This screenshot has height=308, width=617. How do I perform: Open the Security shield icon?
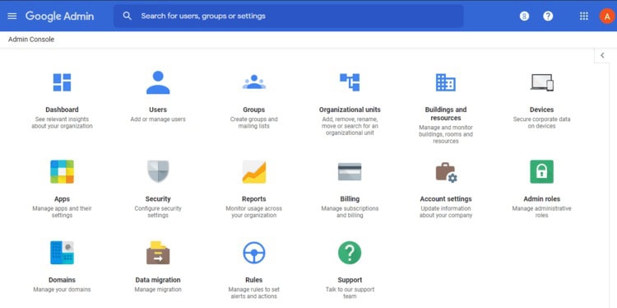point(158,171)
